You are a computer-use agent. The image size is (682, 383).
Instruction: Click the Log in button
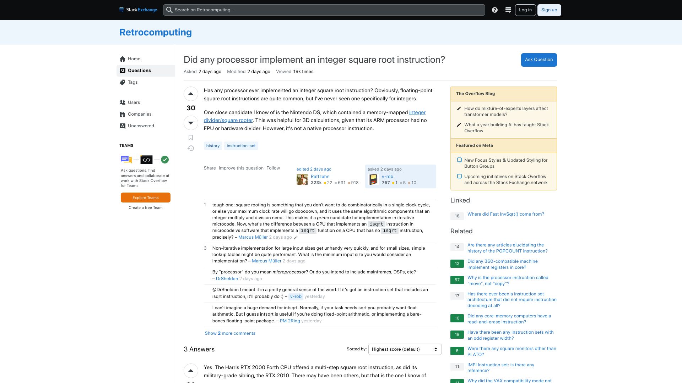coord(525,10)
